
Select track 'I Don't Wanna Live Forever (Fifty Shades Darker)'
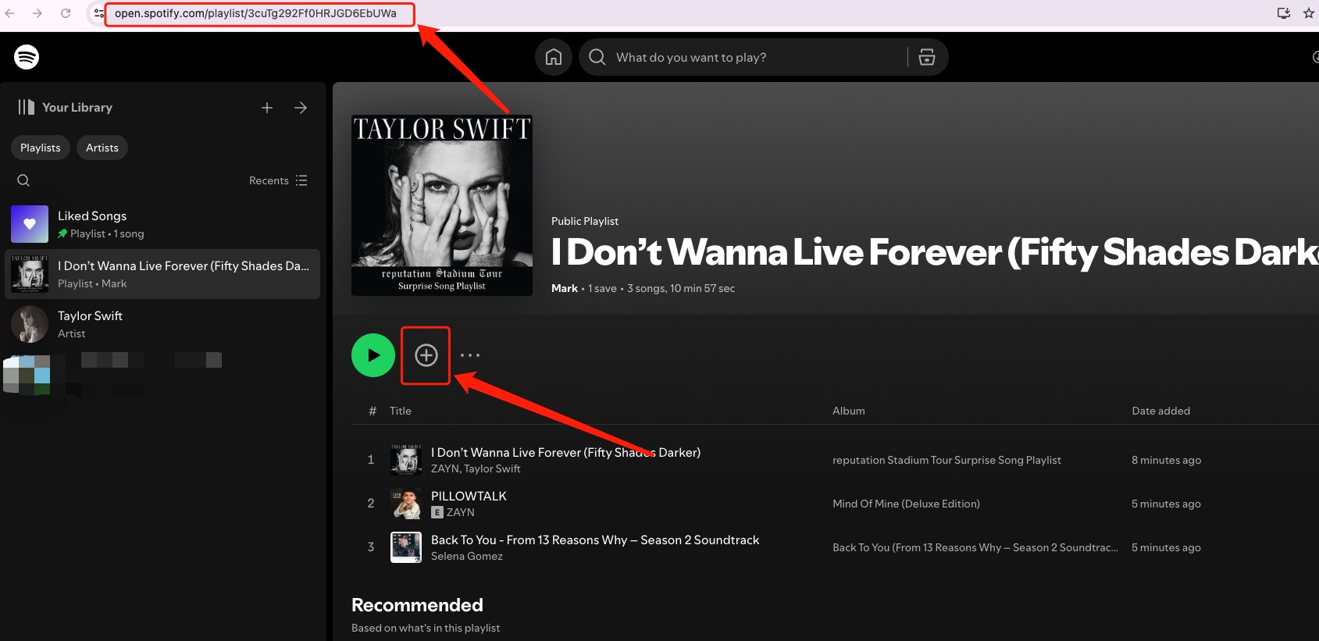pos(565,452)
